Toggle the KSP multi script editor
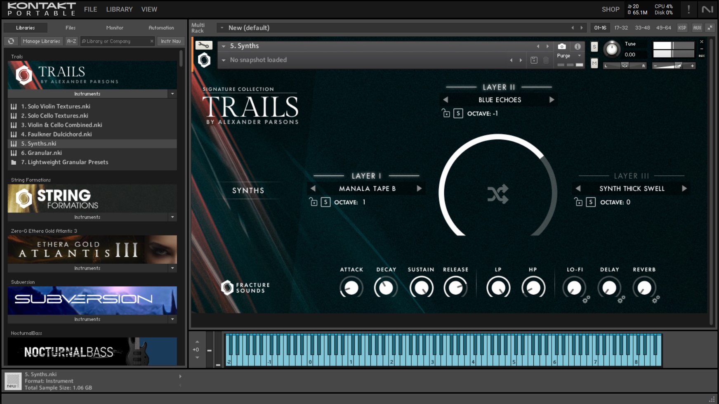719x404 pixels. (x=682, y=28)
